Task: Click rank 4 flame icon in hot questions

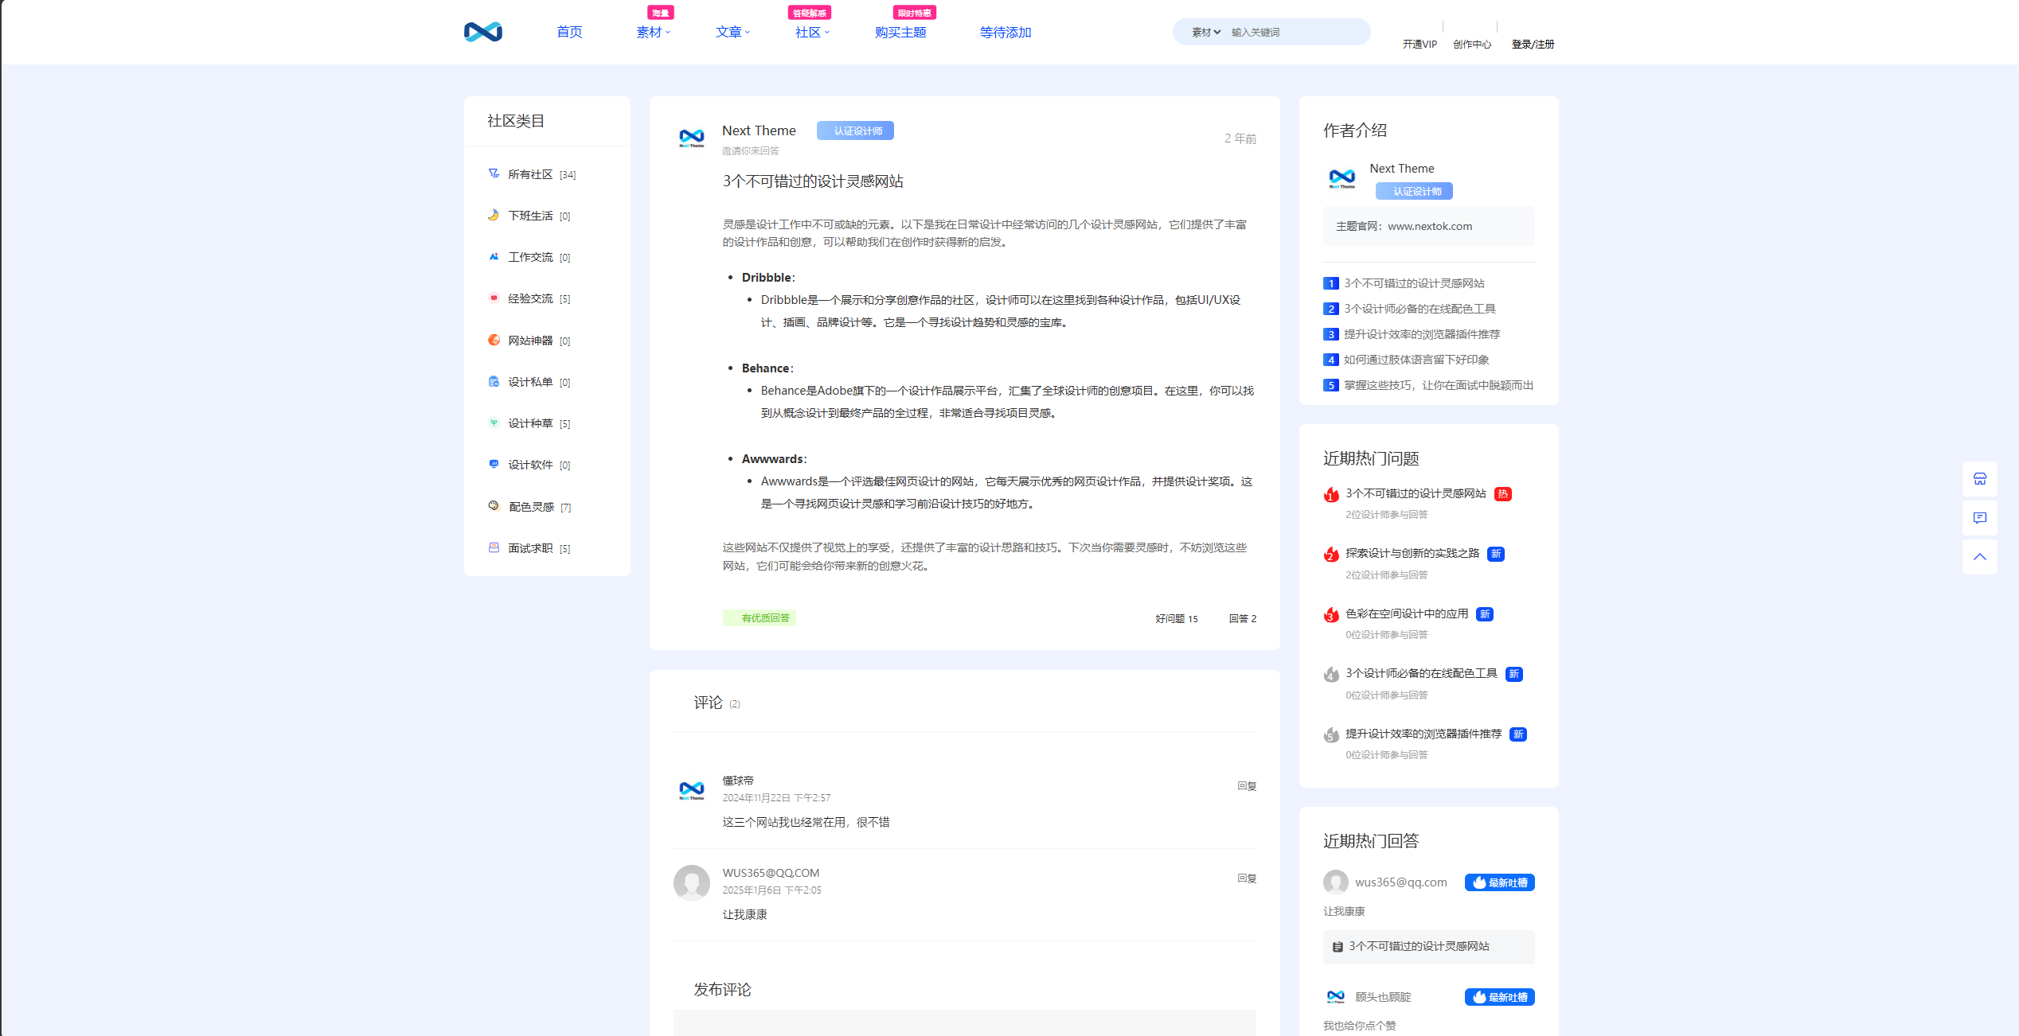Action: click(x=1331, y=674)
